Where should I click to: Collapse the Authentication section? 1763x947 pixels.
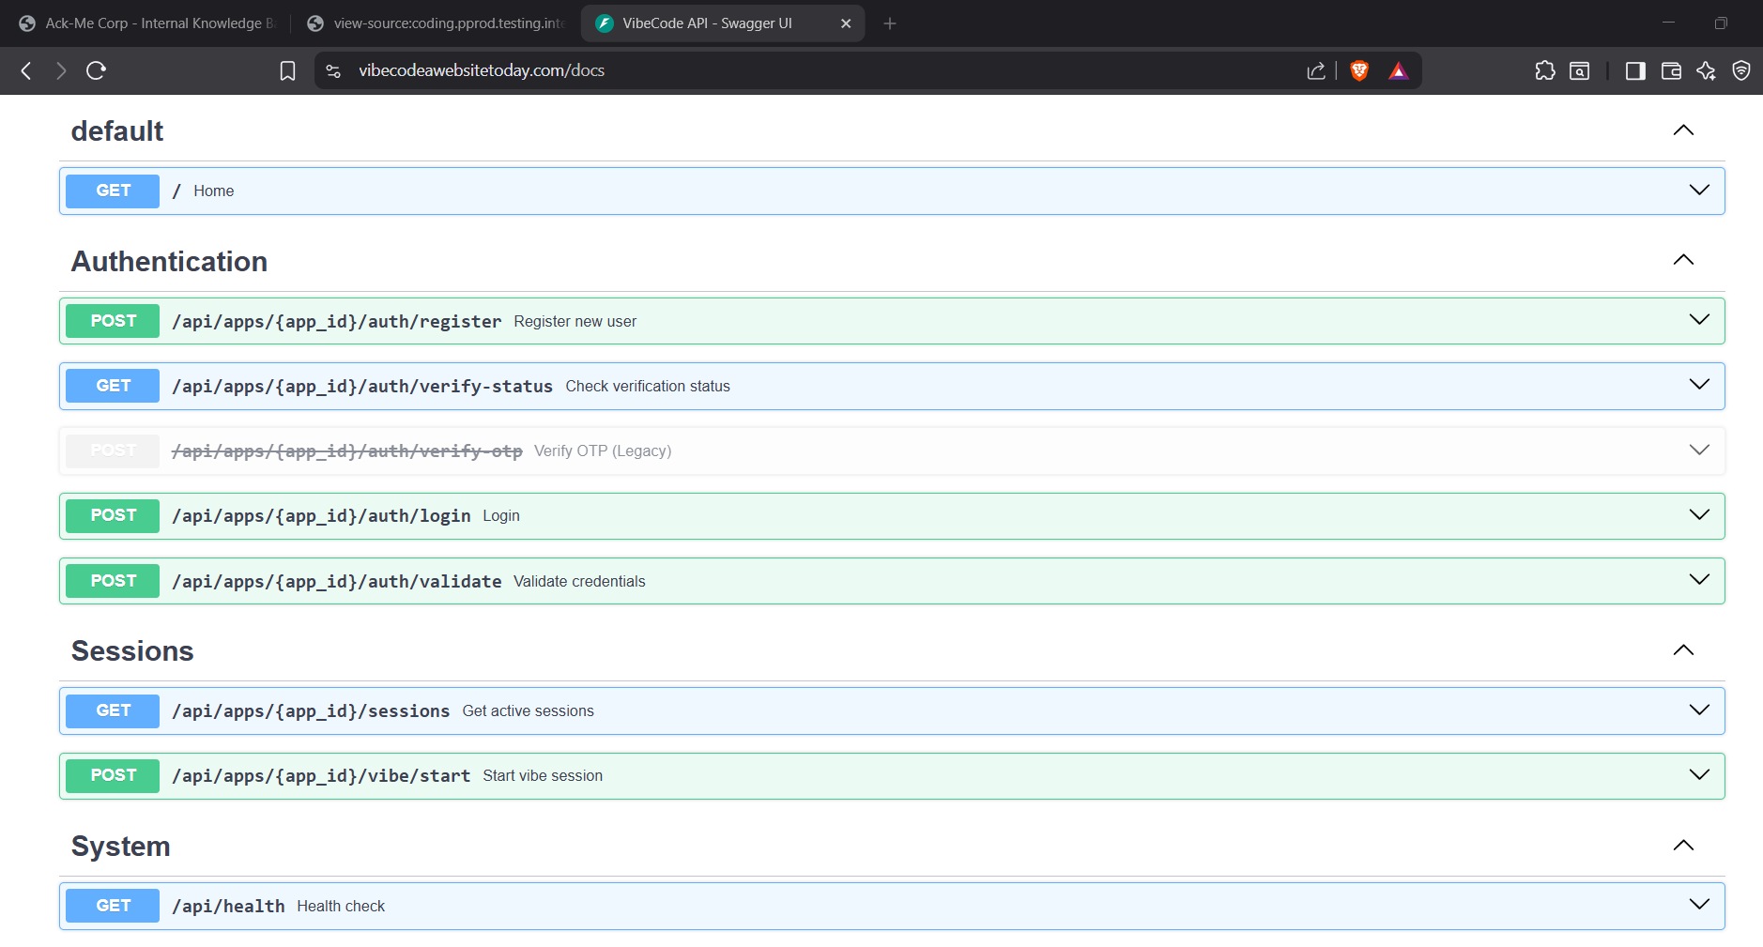[x=1682, y=260]
